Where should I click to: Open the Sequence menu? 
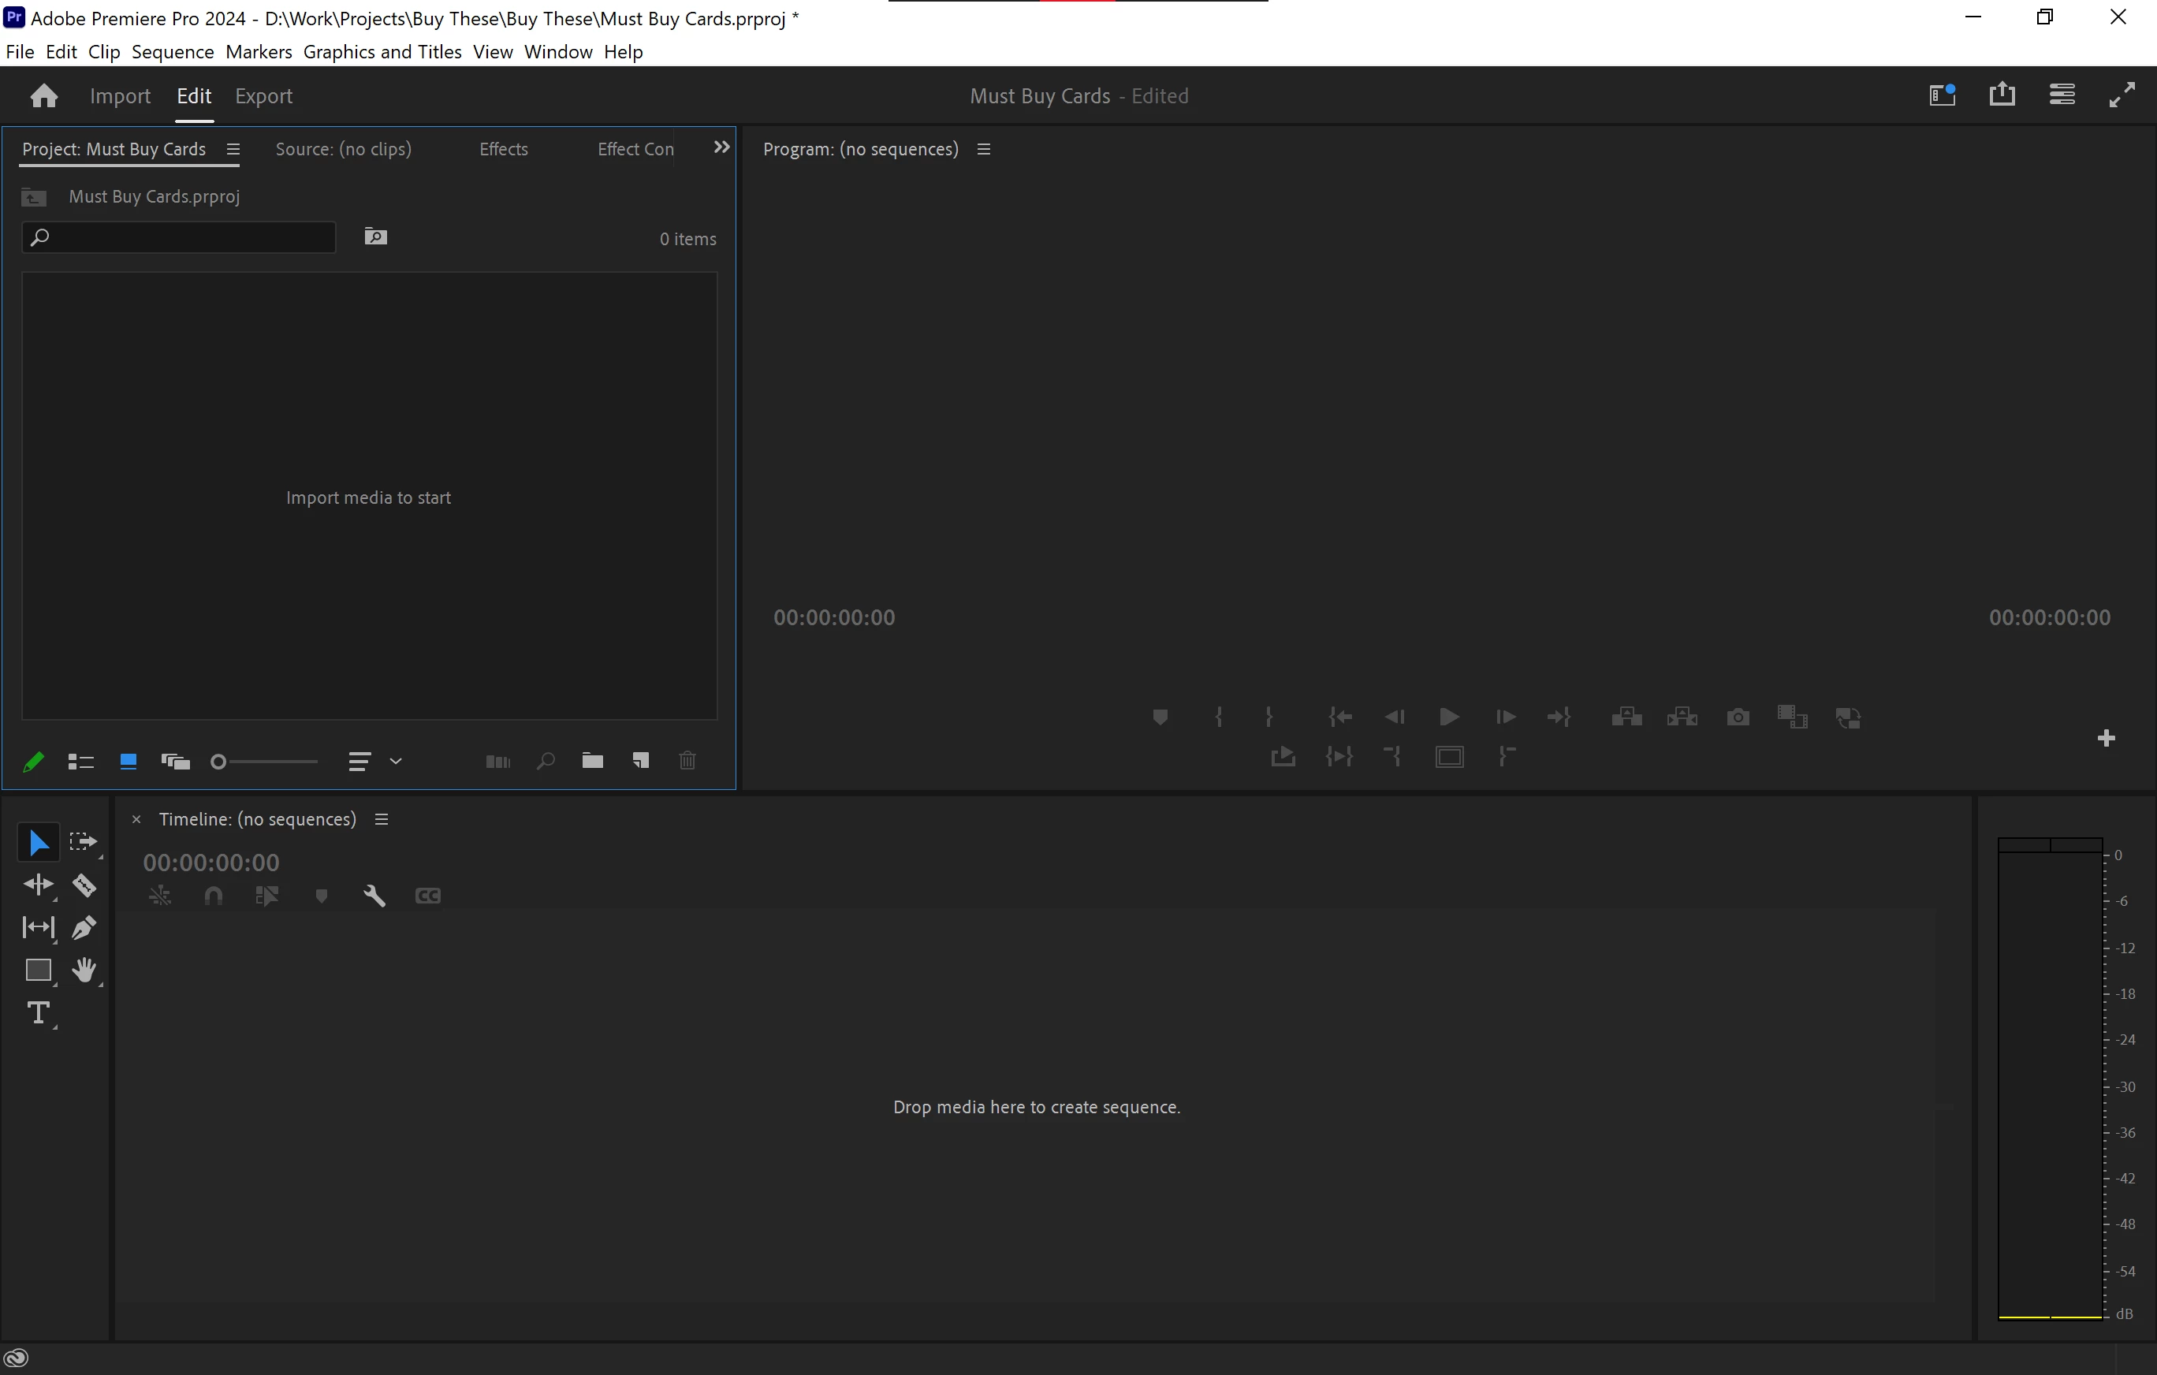click(172, 52)
